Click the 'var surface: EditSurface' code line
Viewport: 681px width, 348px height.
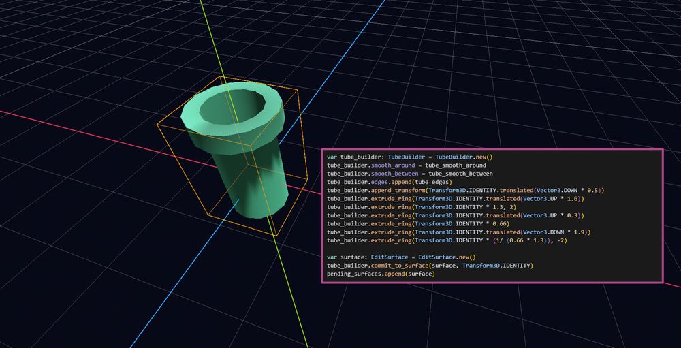coord(402,257)
